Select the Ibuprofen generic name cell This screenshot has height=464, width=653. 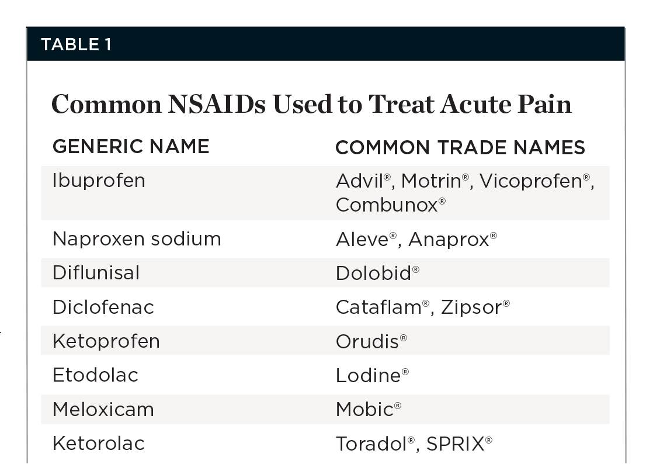pyautogui.click(x=99, y=181)
